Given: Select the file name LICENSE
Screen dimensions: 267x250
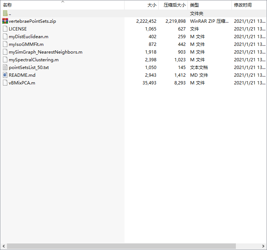Looking at the screenshot, I should 18,29.
